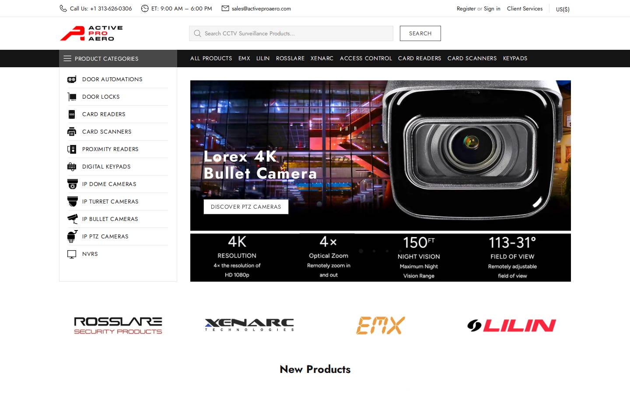Click the Register link
This screenshot has height=393, width=630.
(x=466, y=8)
